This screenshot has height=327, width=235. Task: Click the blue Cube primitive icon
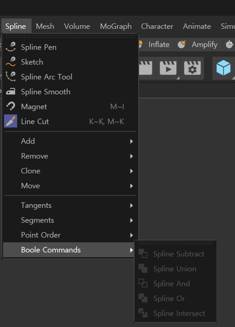[x=223, y=68]
